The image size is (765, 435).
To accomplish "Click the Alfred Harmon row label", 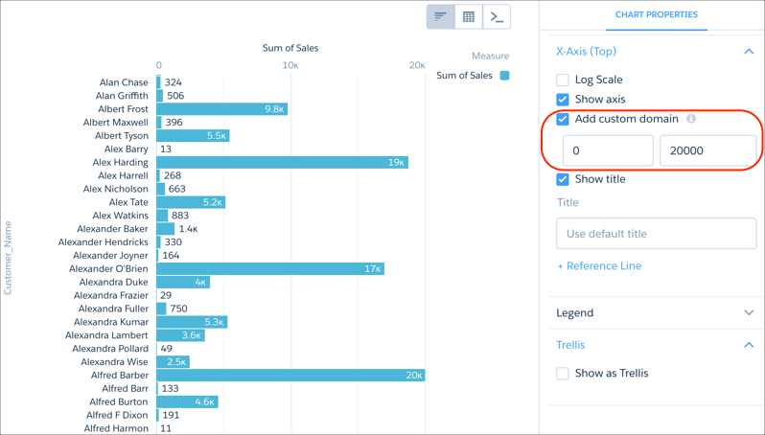I will [116, 428].
